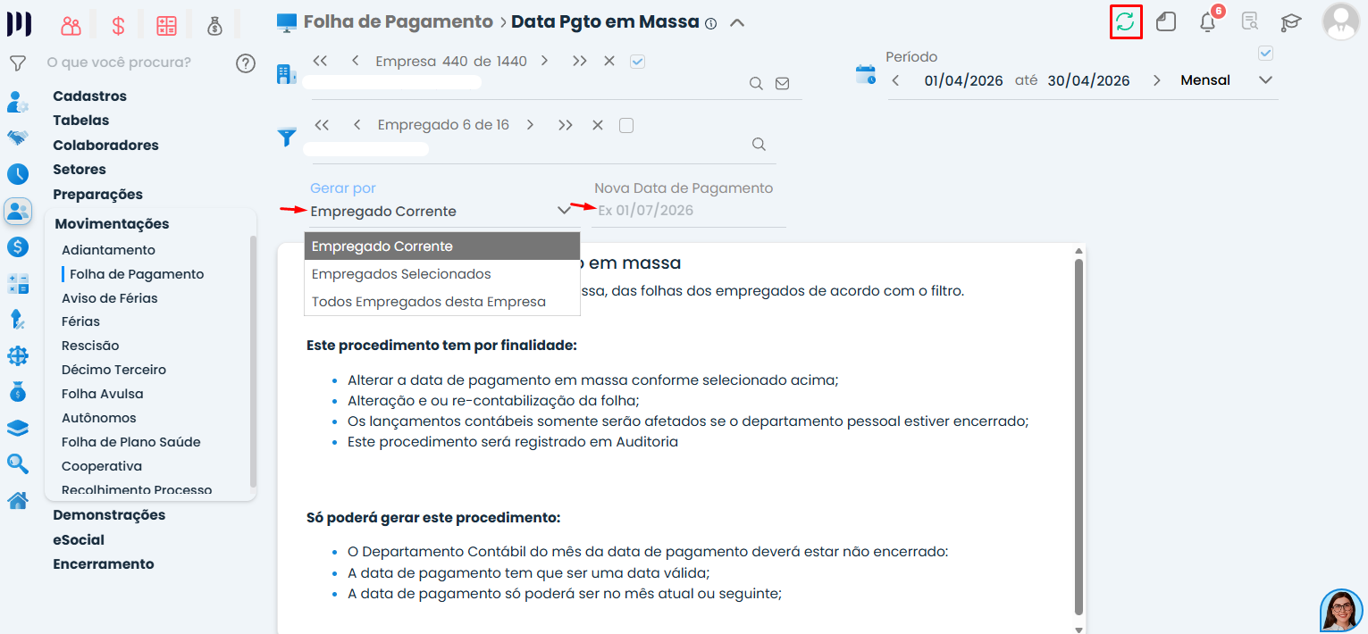
Task: Click the Empregado row magnifier search icon
Action: coord(759,144)
